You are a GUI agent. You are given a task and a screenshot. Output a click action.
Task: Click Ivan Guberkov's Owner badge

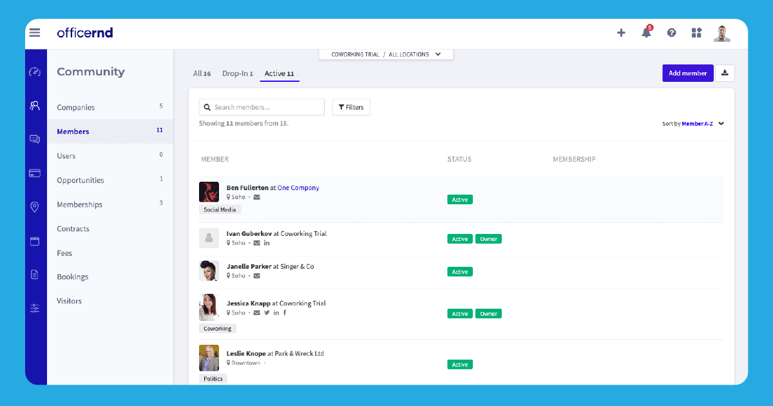[x=488, y=239]
